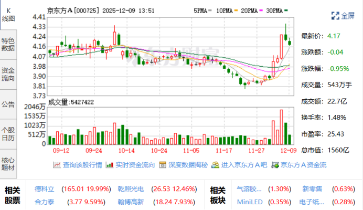The image size is (363, 210).
Task: Open the 核心题材 sidebar tab
Action: tap(8, 163)
